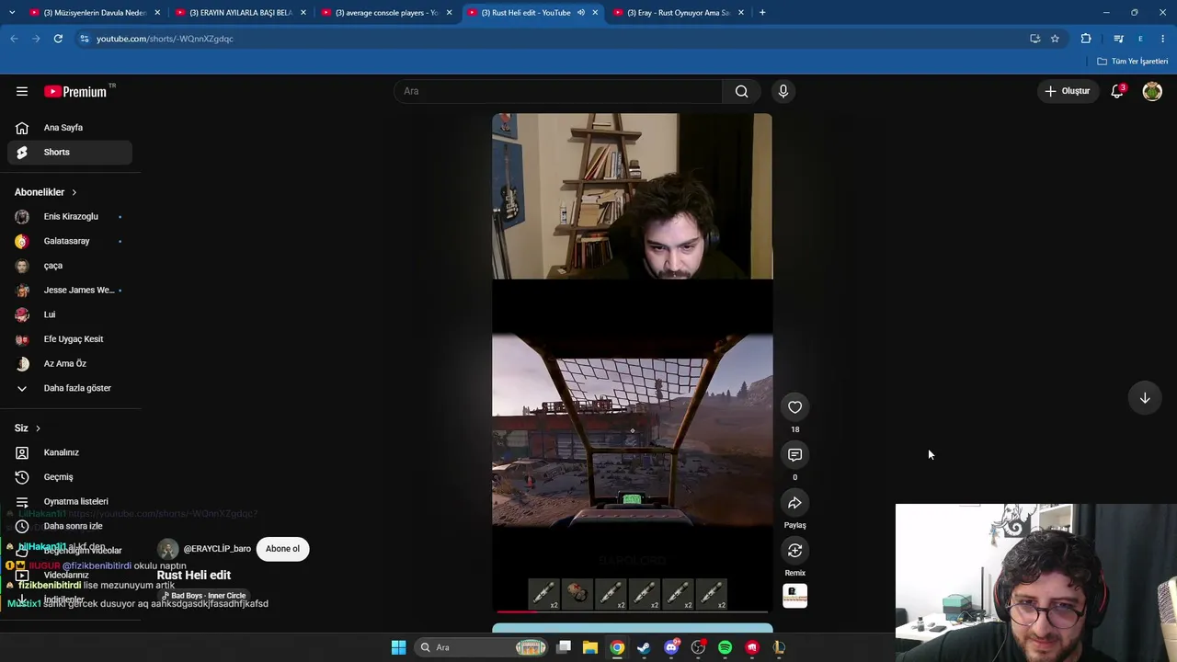Viewport: 1177px width, 662px height.
Task: Subscribe with Abone ol button
Action: pos(282,549)
